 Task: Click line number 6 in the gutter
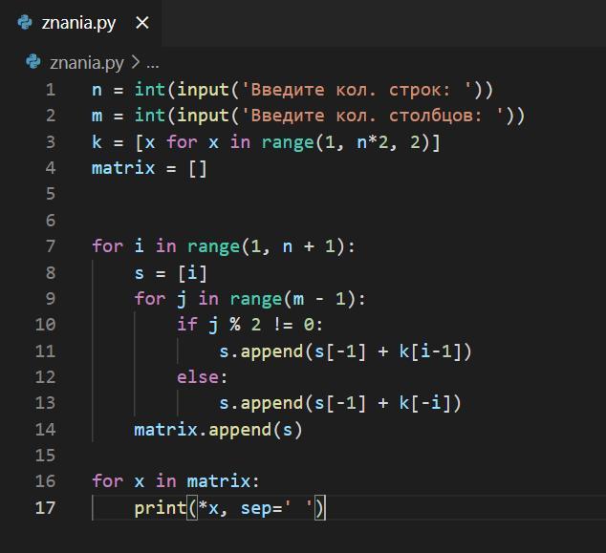tap(51, 221)
